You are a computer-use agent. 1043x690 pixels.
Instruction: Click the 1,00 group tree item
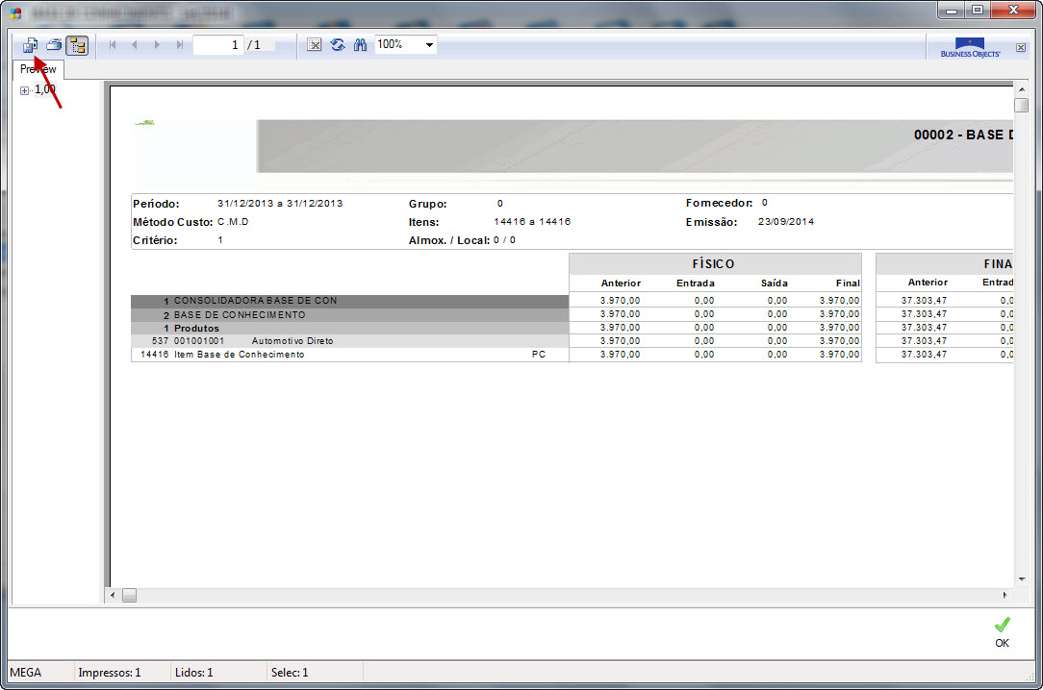(45, 89)
